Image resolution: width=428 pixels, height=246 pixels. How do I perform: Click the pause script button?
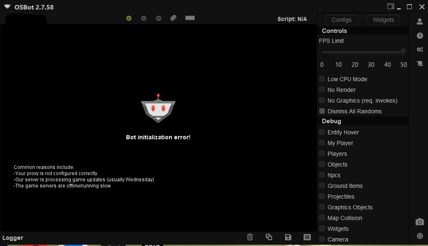143,18
